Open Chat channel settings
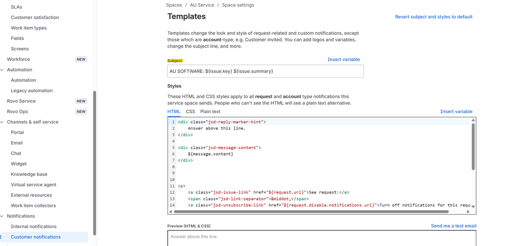Viewport: 512px width, 246px height. pyautogui.click(x=16, y=153)
